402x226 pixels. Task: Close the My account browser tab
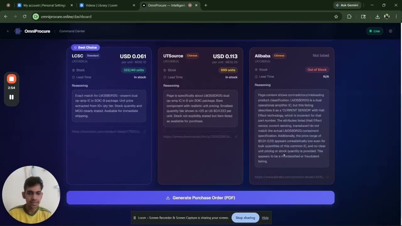coord(72,5)
